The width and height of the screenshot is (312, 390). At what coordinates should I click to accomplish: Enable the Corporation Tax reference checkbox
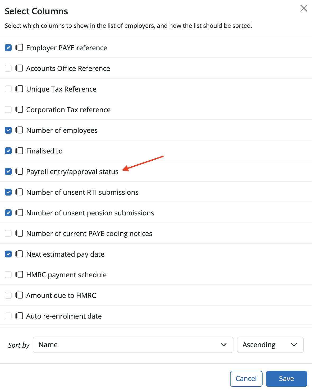tap(8, 110)
